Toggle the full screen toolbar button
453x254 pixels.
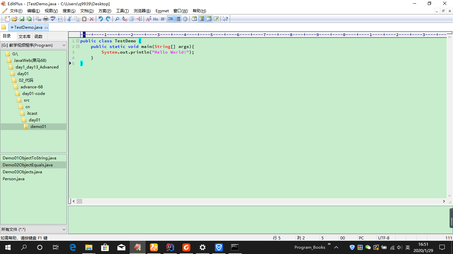(x=216, y=19)
